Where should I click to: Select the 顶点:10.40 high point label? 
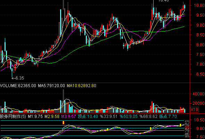click(88, 117)
